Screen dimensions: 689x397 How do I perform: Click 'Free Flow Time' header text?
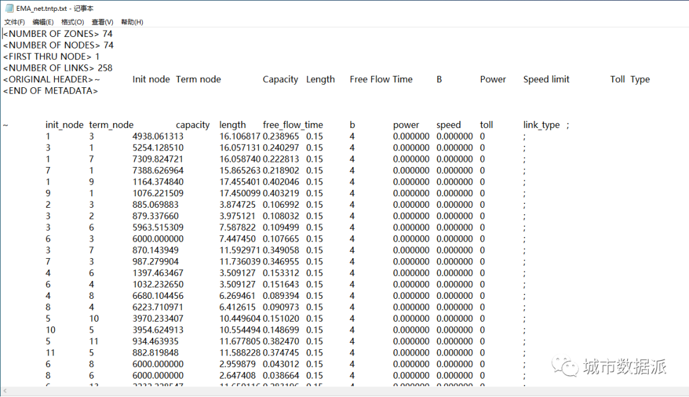click(x=381, y=80)
